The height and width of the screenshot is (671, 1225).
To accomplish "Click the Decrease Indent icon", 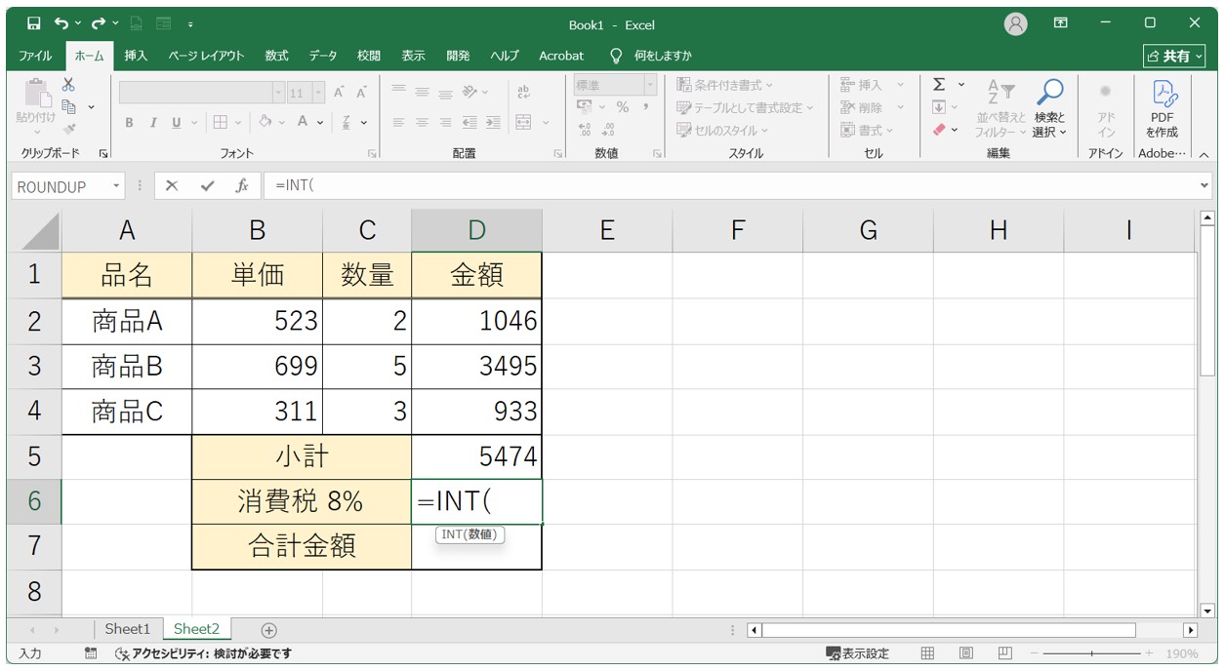I will click(x=470, y=123).
